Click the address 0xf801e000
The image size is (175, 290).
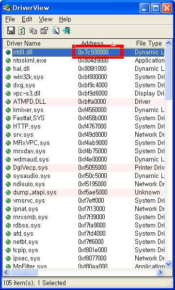(93, 250)
